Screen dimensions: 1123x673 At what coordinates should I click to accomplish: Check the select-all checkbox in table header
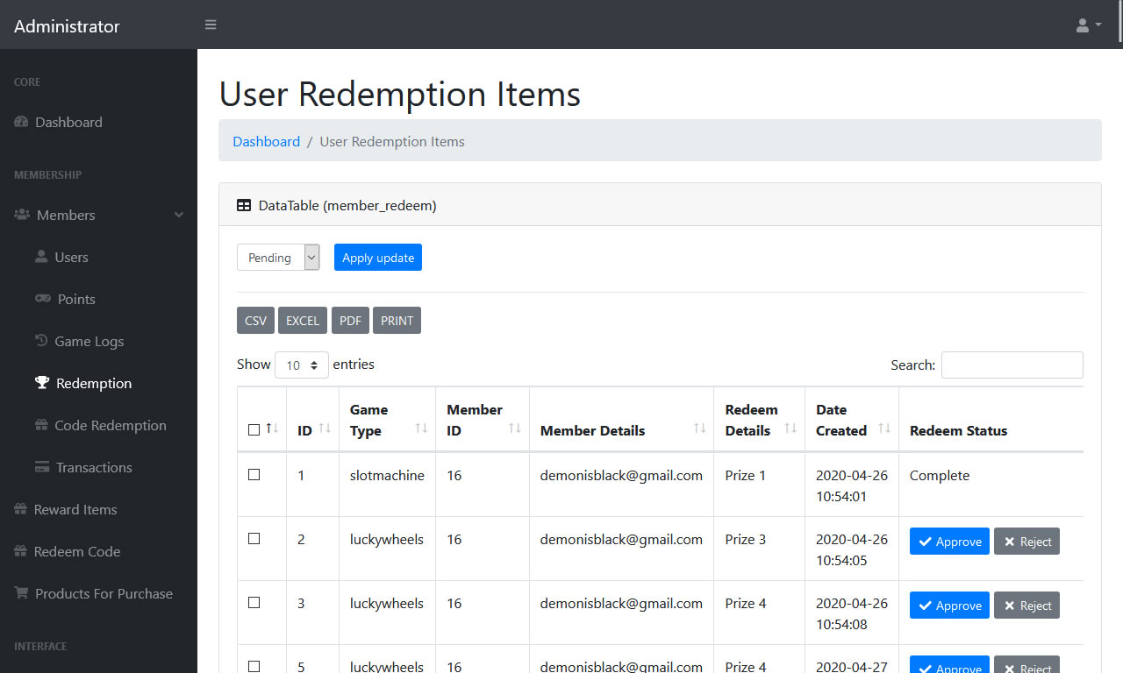[252, 430]
